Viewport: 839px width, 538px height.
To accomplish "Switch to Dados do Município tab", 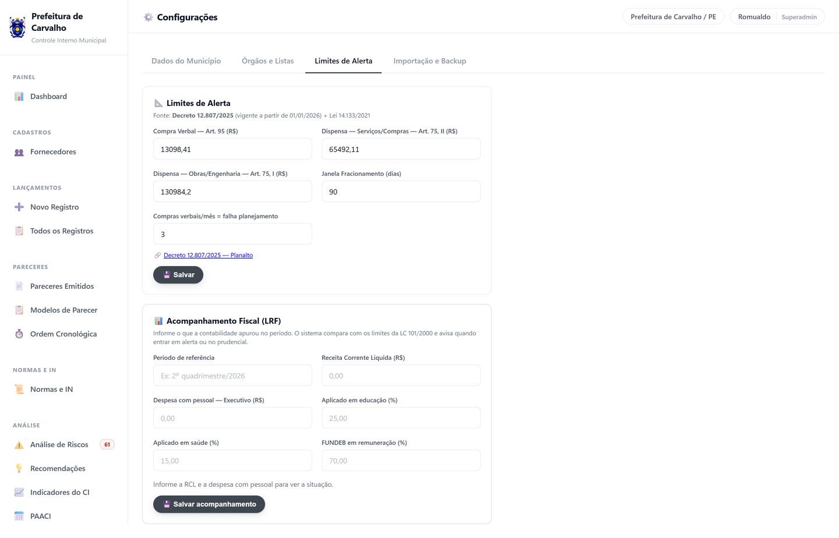I will point(186,61).
